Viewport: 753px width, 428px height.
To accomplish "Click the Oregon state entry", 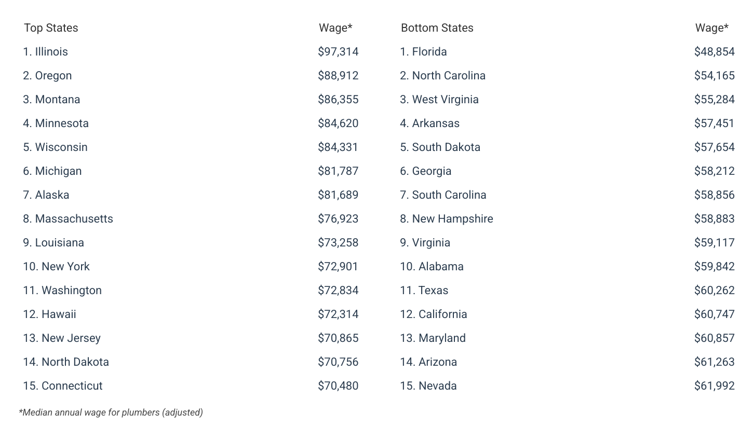I will (x=48, y=76).
